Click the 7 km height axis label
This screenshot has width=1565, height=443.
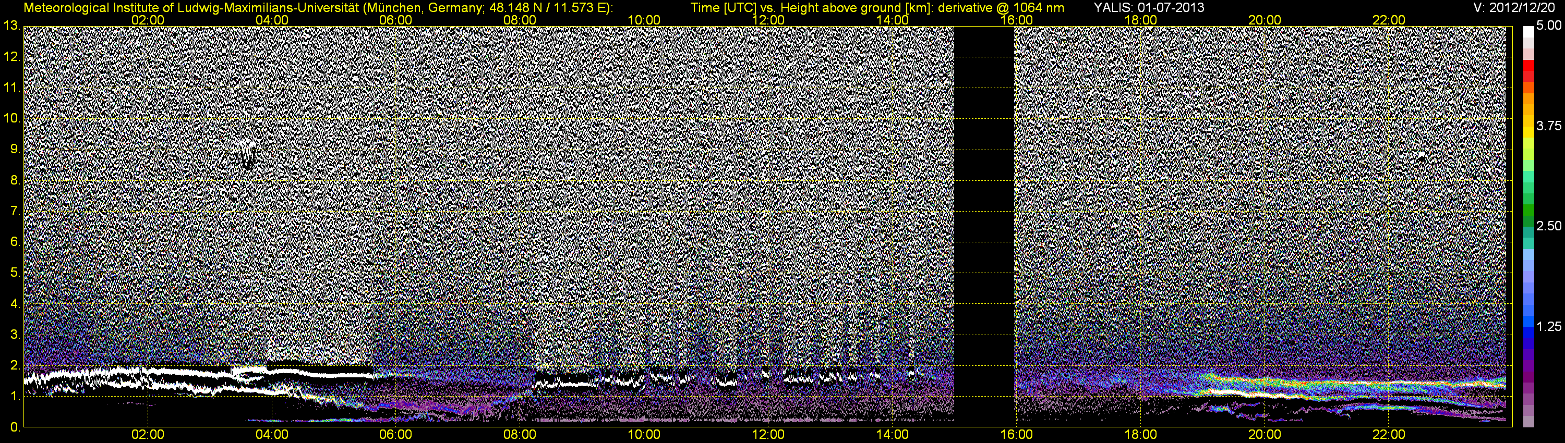tap(15, 211)
